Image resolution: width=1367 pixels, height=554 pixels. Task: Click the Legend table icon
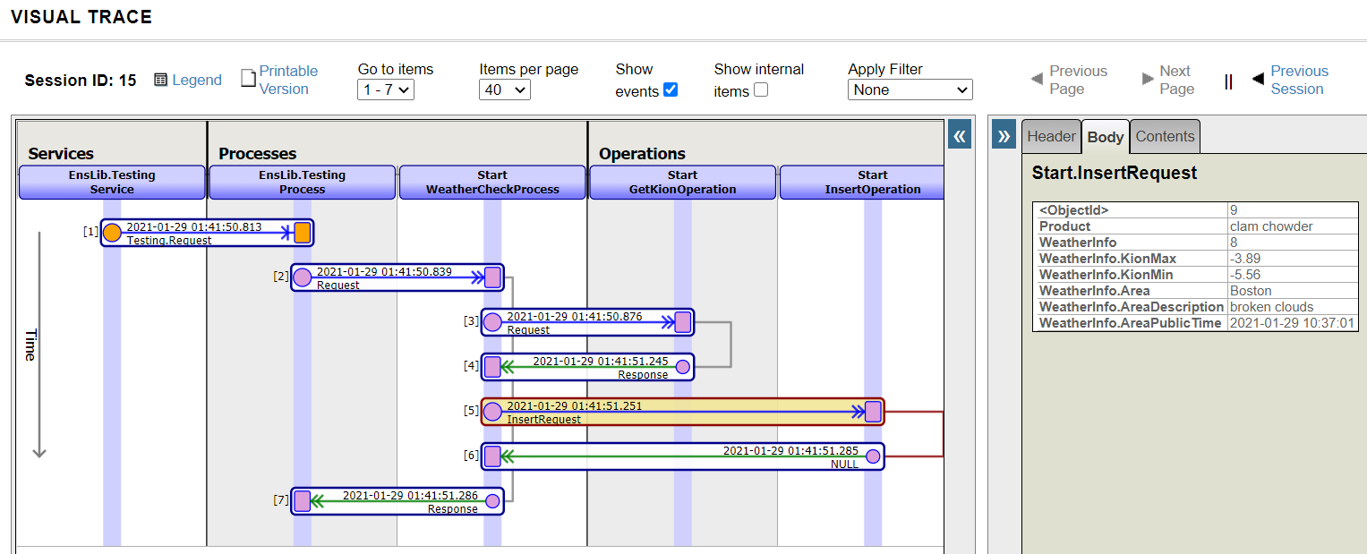(160, 80)
